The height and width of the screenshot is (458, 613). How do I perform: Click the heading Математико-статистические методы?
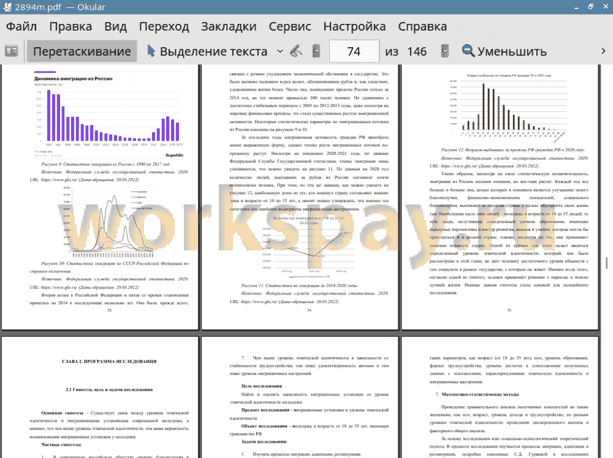[x=480, y=394]
